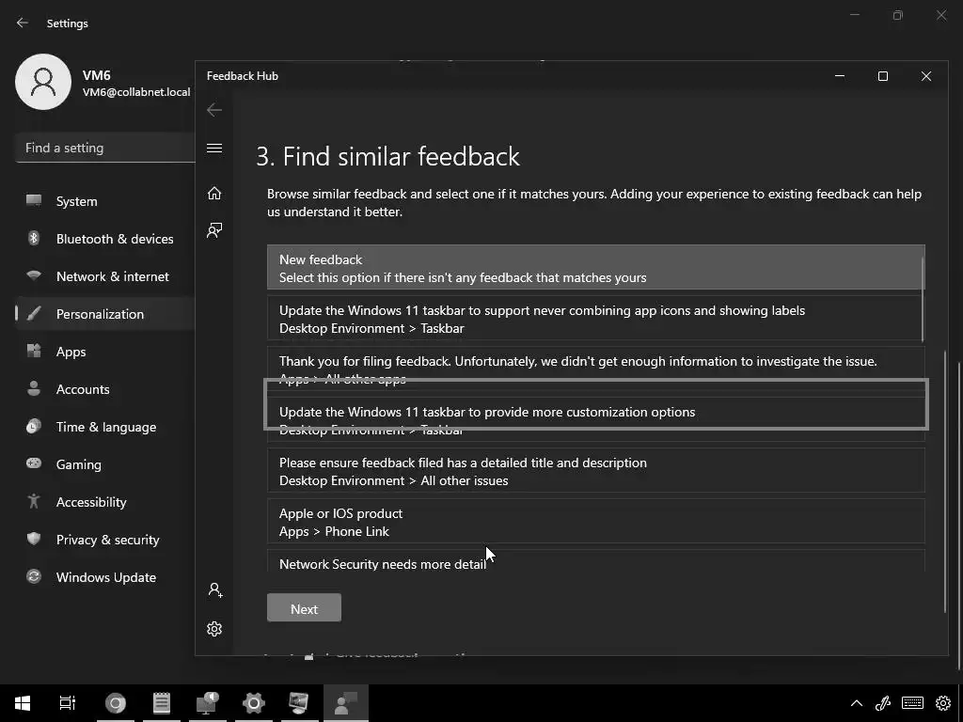Click the notepad icon in the taskbar
This screenshot has height=722, width=963.
point(162,703)
